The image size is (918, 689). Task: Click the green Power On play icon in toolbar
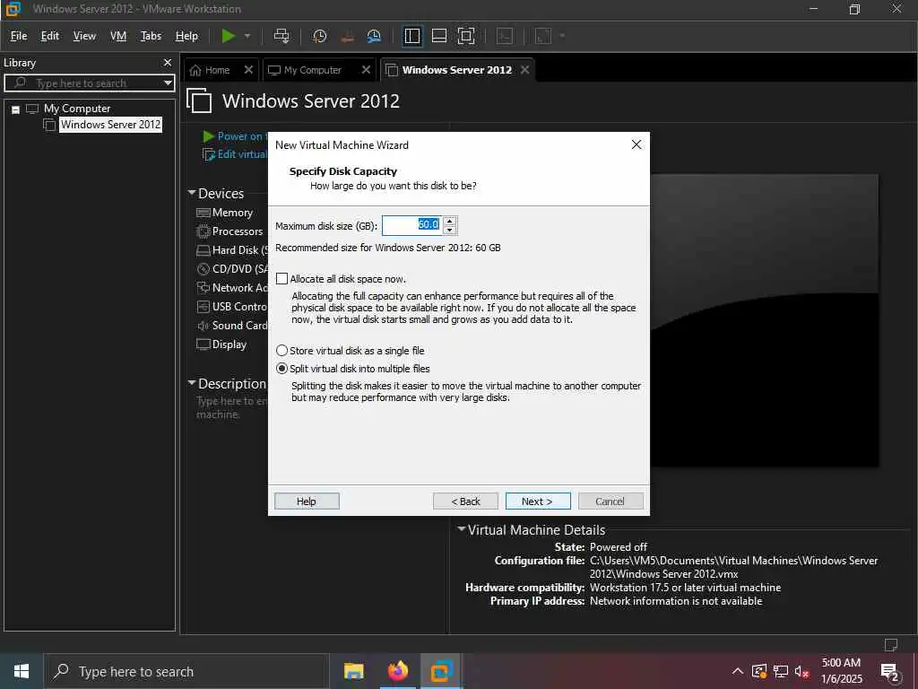click(x=229, y=36)
